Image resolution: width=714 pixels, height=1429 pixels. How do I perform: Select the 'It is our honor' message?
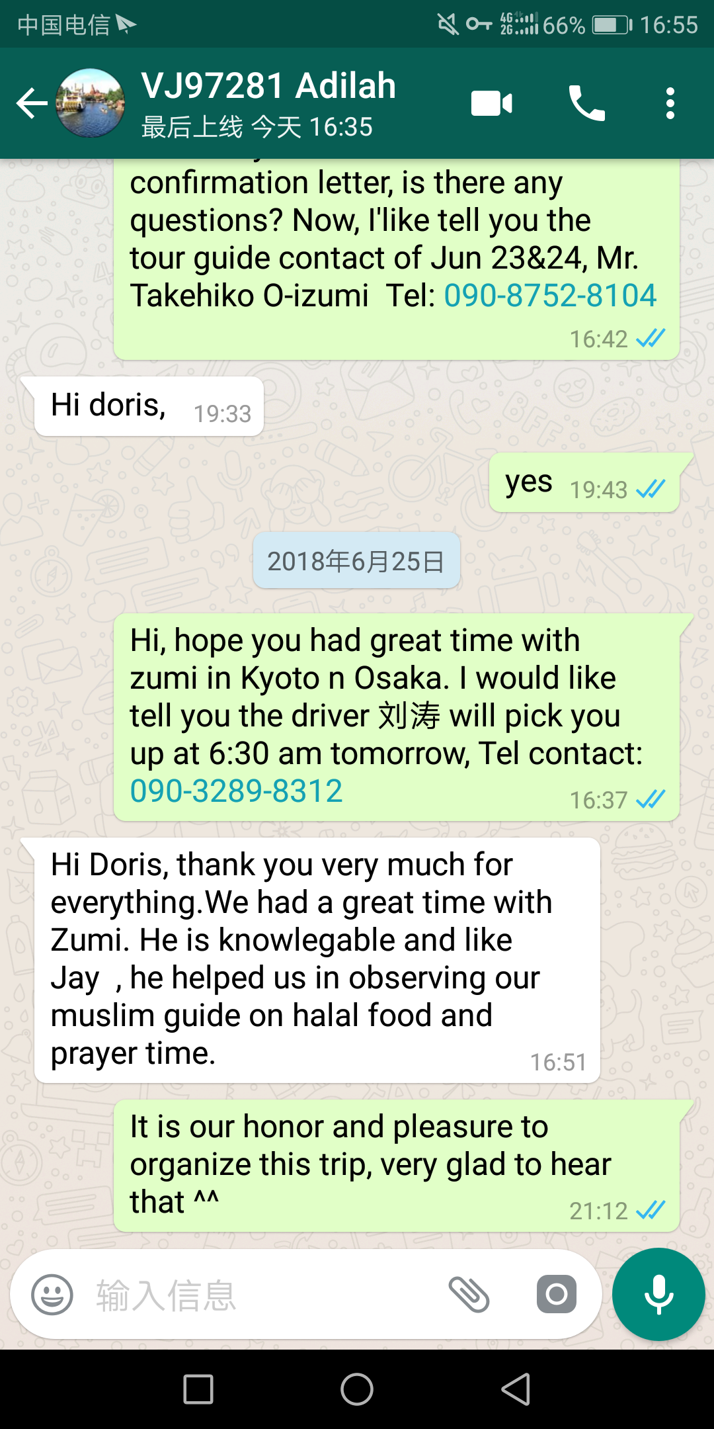[x=397, y=1166]
